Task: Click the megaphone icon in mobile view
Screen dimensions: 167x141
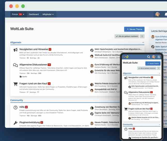Action: tap(126, 78)
